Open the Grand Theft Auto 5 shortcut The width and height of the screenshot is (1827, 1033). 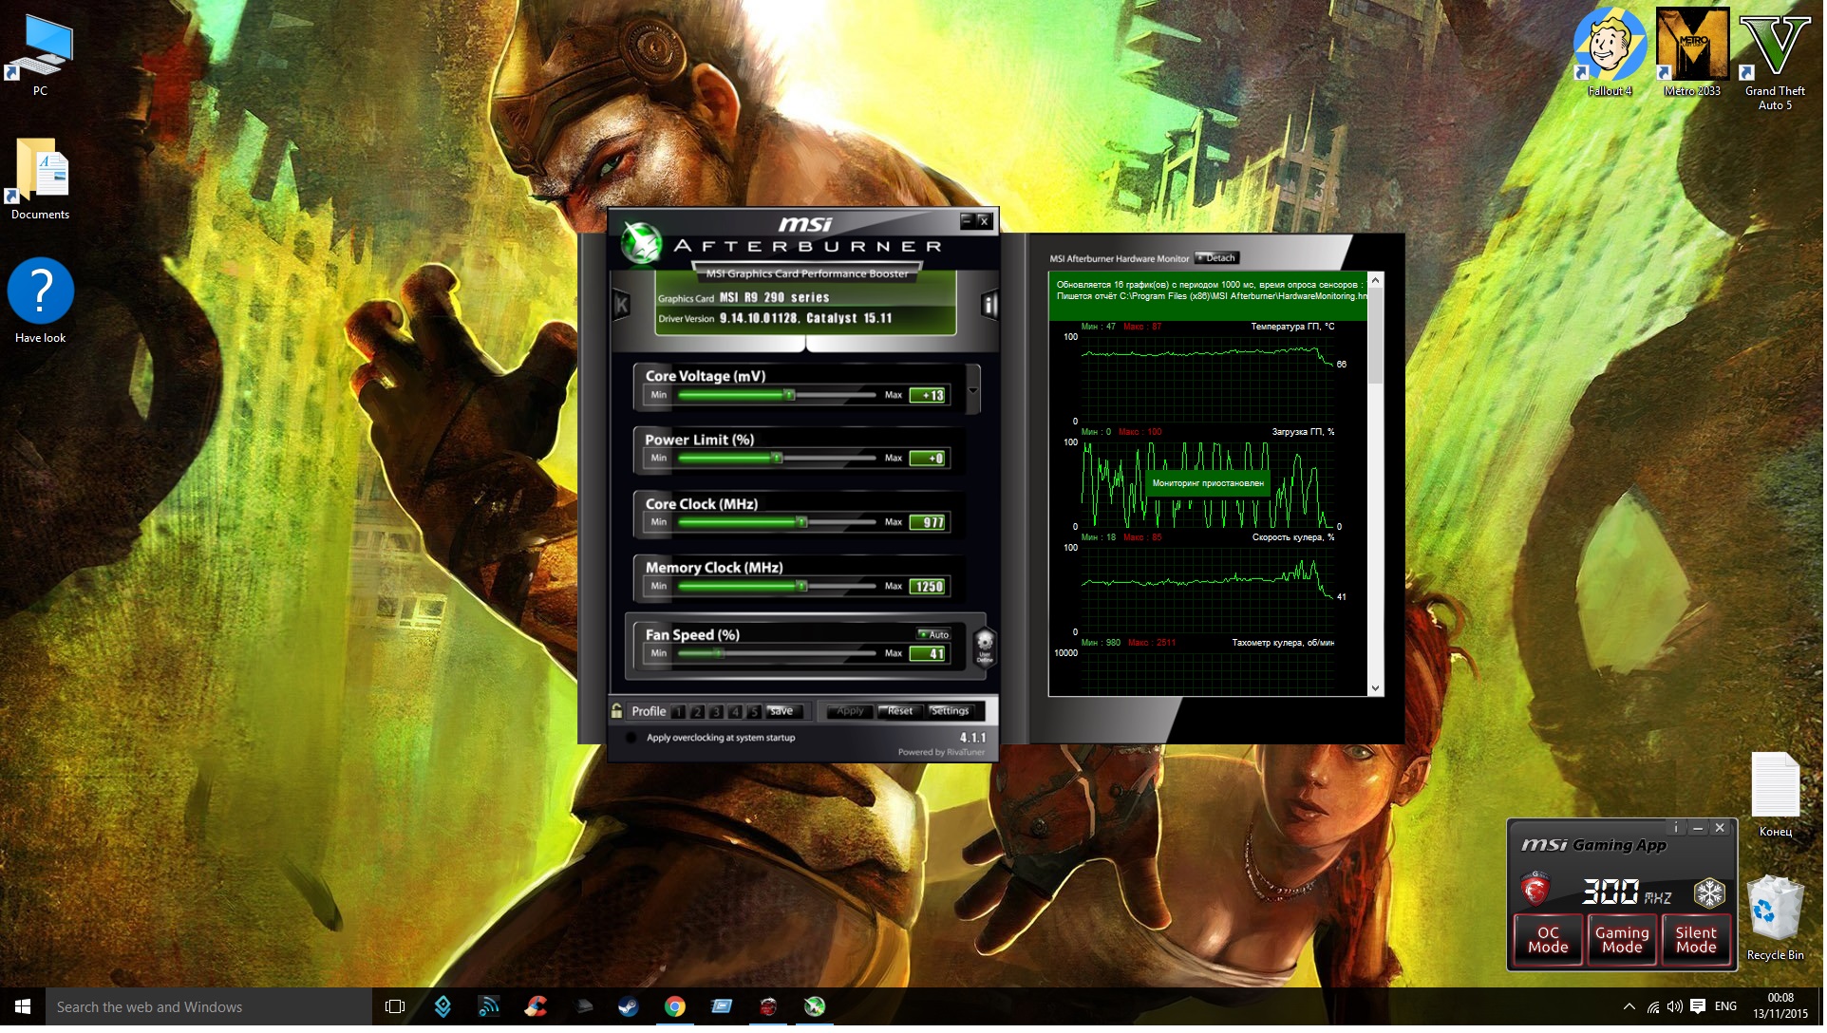tap(1775, 61)
